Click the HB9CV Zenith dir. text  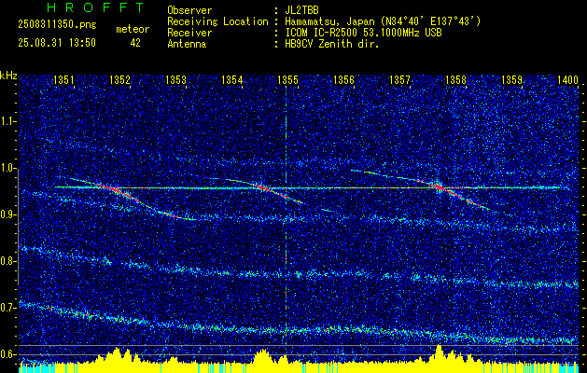[x=332, y=44]
